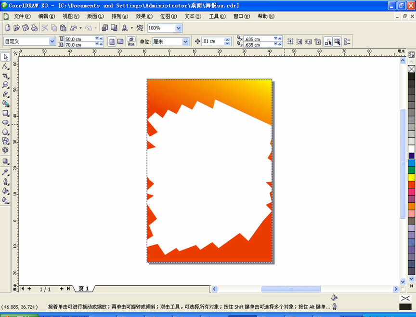Click the yellow swatch in color palette
416x317 pixels.
click(411, 177)
